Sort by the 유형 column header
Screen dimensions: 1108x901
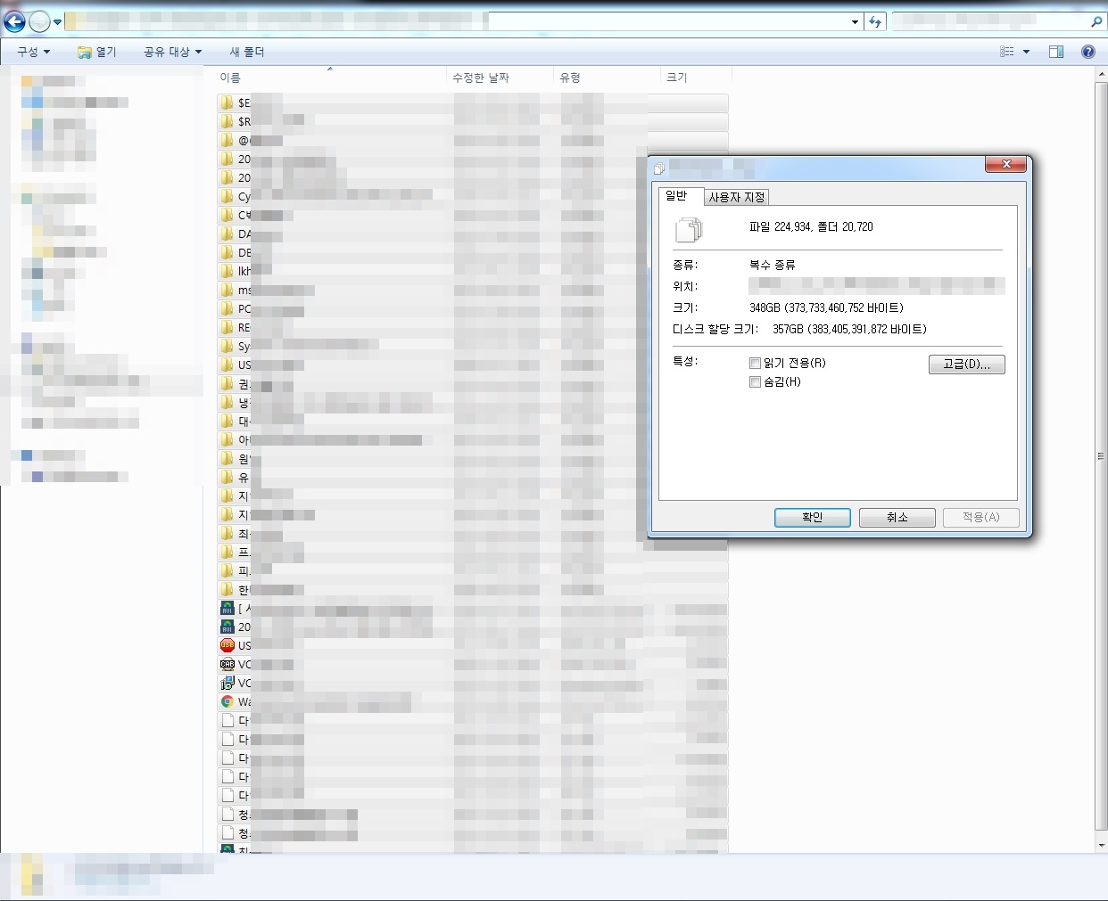tap(608, 78)
